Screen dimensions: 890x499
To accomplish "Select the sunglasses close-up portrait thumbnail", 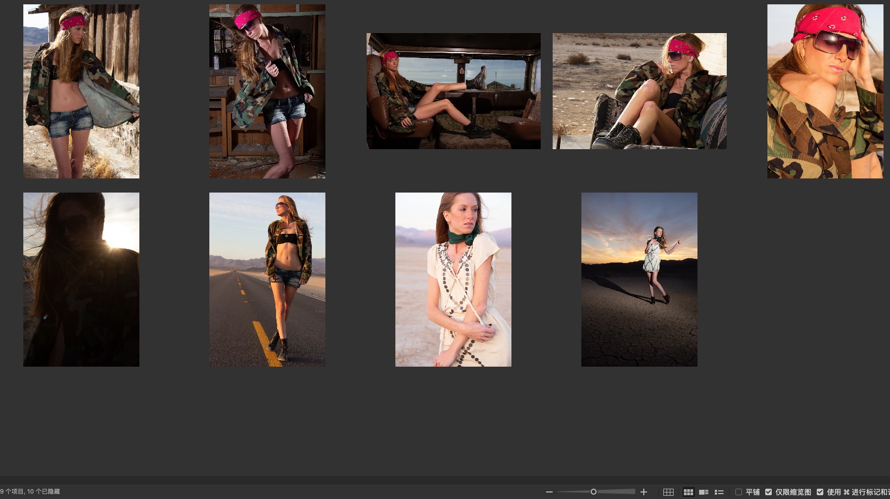I will coord(825,91).
